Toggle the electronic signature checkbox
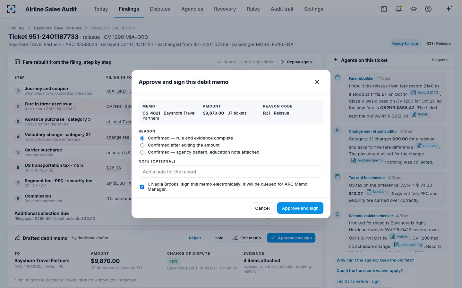 point(142,187)
